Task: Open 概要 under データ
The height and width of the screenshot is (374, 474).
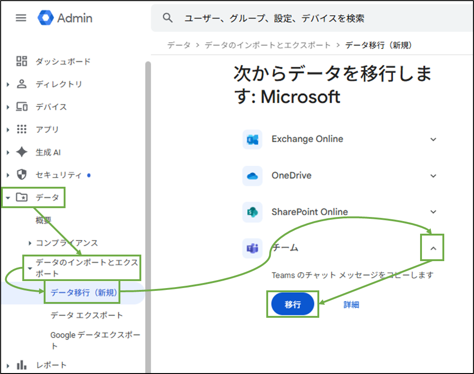Action: (44, 220)
